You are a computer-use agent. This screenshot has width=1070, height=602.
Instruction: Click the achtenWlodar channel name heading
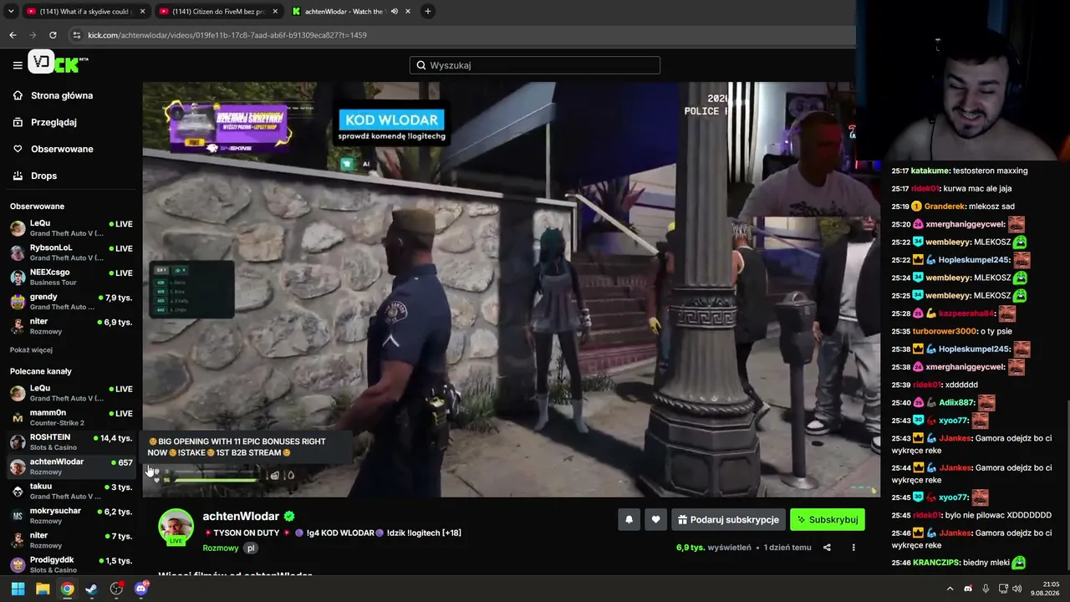(241, 516)
